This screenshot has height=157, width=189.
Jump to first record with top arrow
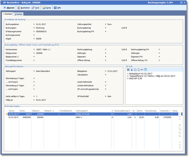180,114
